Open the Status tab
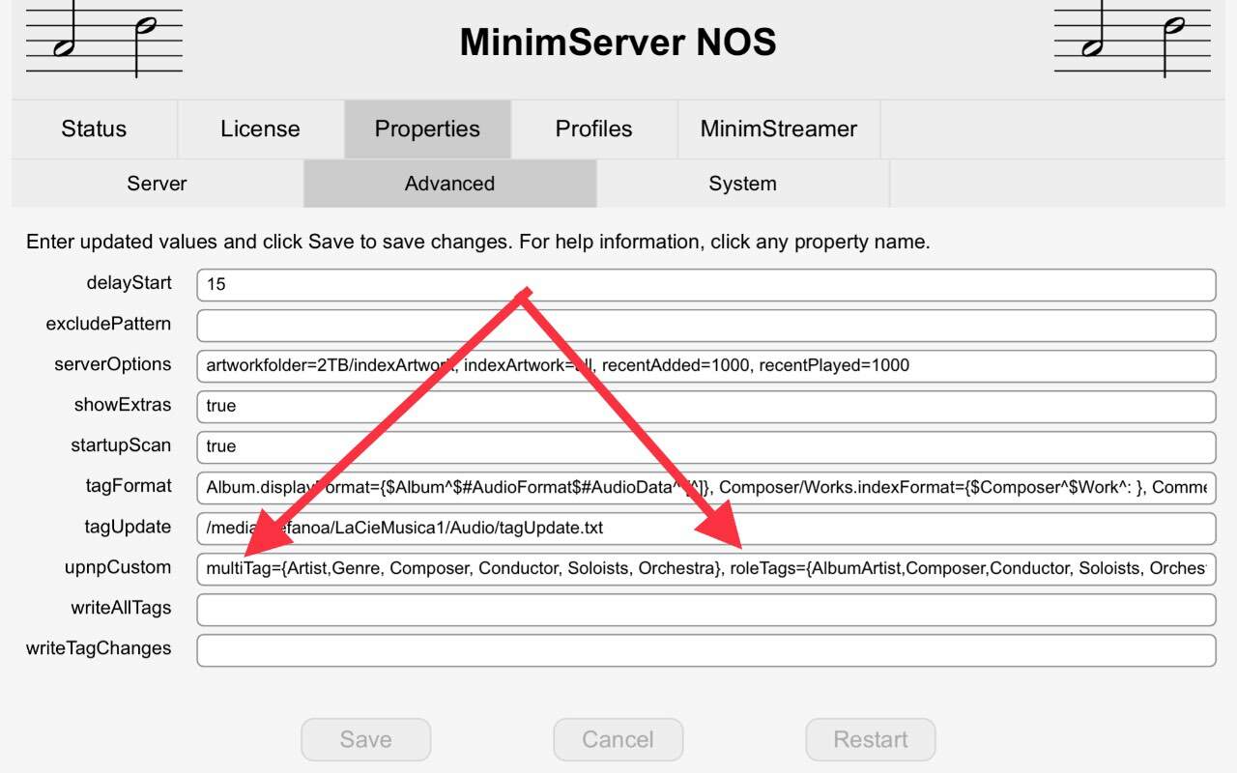Screen dimensions: 1237x773 click(94, 129)
